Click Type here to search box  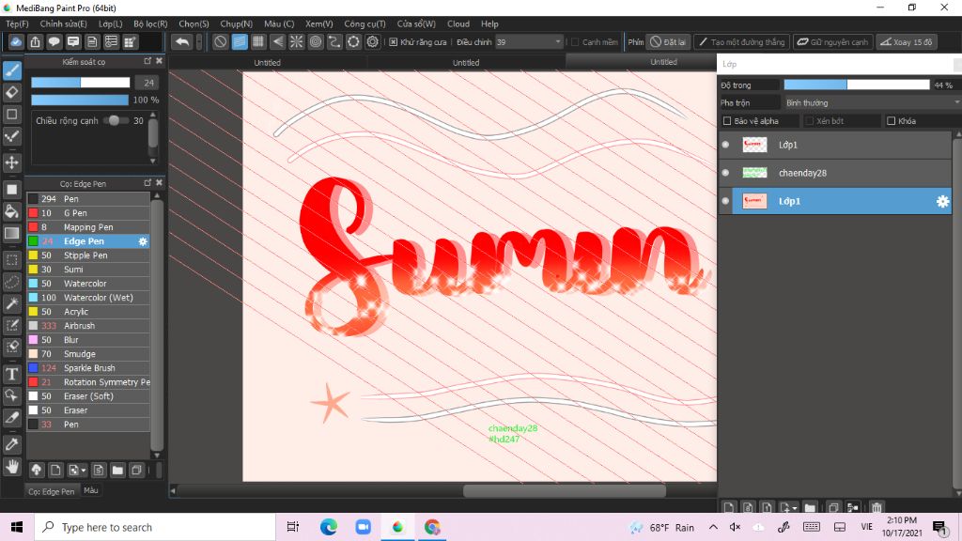click(155, 527)
